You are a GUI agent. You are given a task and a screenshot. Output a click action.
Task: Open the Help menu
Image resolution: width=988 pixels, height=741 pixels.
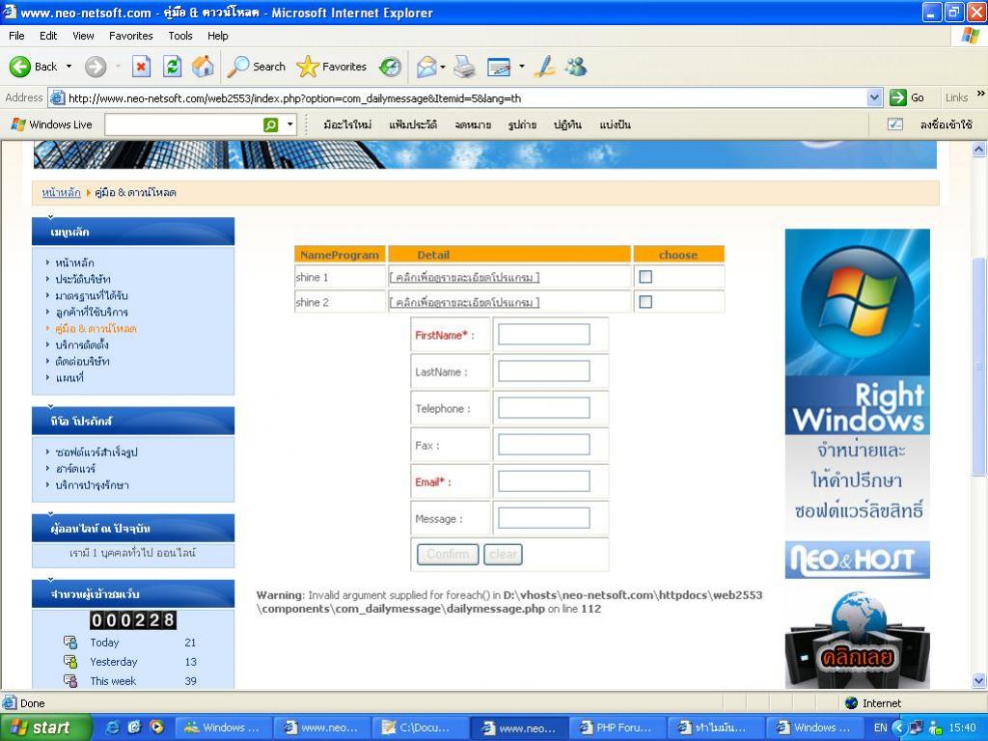point(218,36)
